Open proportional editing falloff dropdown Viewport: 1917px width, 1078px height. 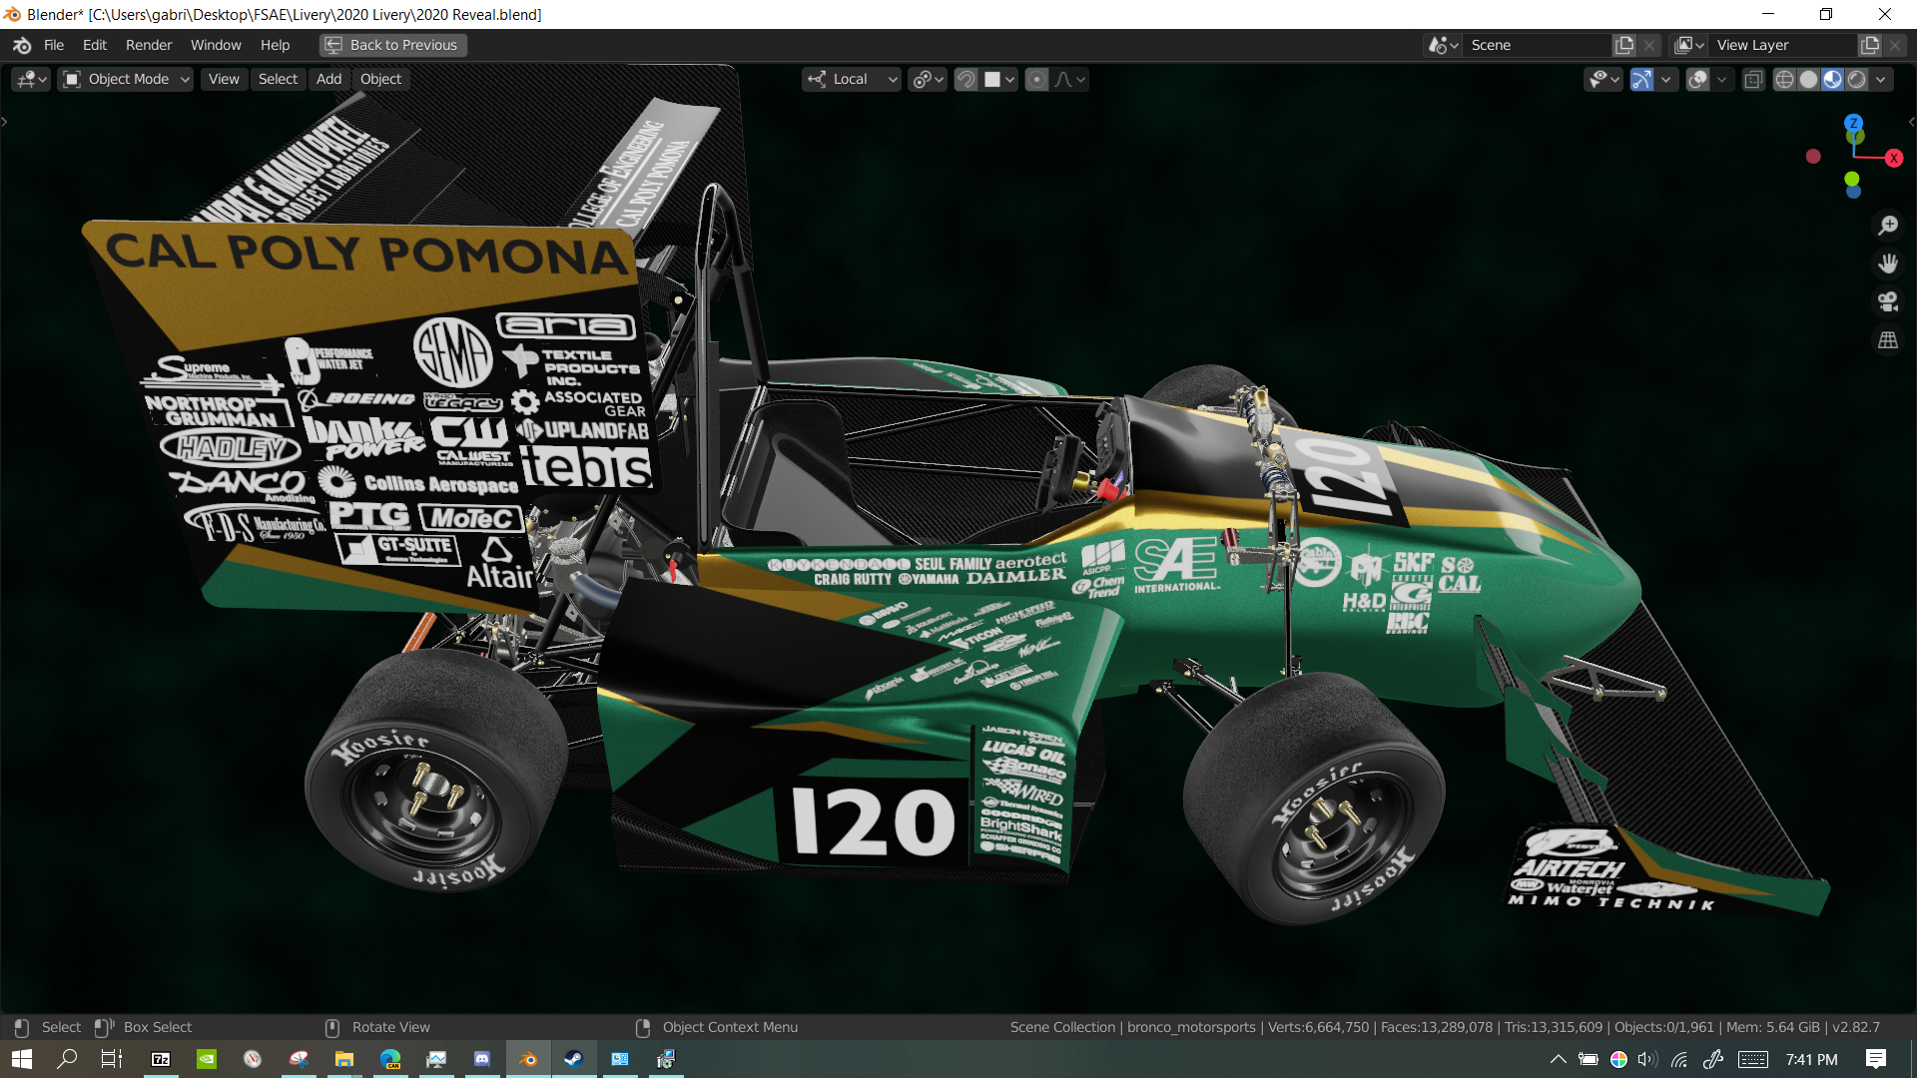[x=1069, y=79]
